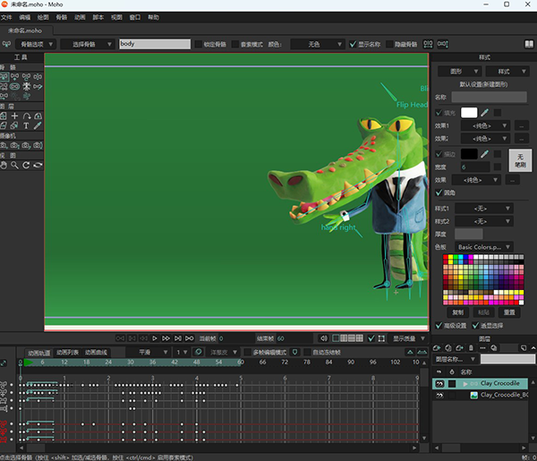This screenshot has height=461, width=537.
Task: Toggle the 高级设置 checkbox
Action: 439,325
